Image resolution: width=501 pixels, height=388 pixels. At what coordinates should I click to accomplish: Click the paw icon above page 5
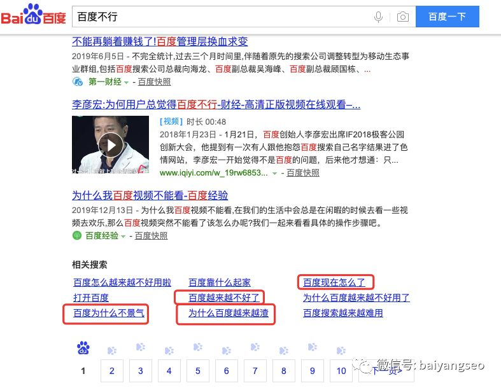[198, 348]
